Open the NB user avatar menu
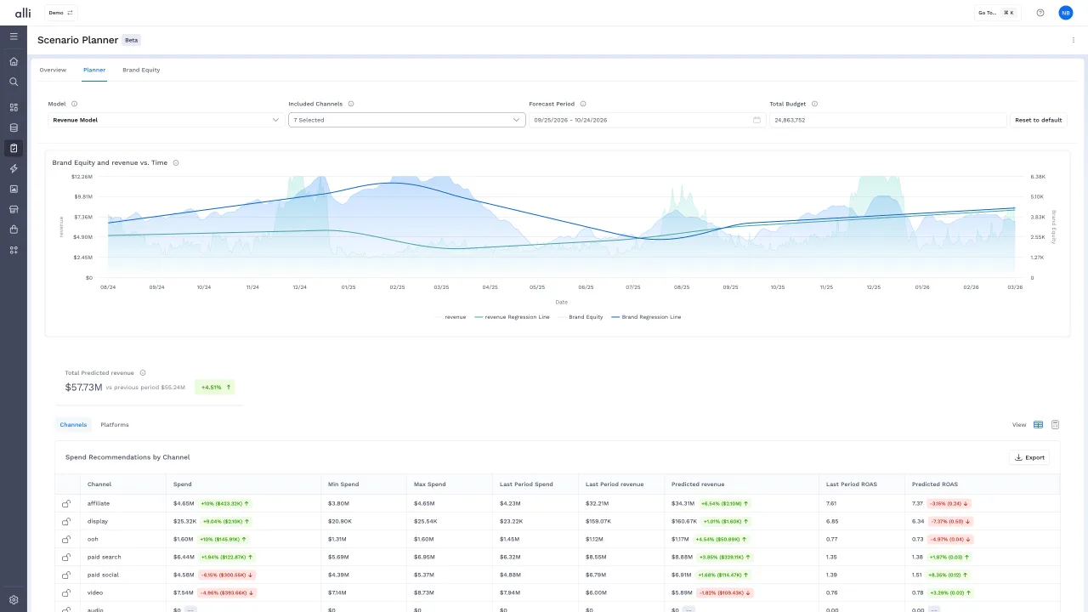 coord(1066,13)
